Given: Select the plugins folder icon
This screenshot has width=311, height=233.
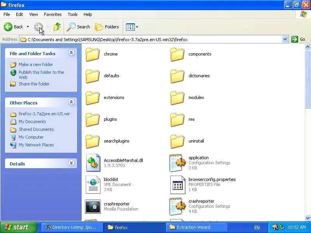Looking at the screenshot, I should click(x=93, y=120).
